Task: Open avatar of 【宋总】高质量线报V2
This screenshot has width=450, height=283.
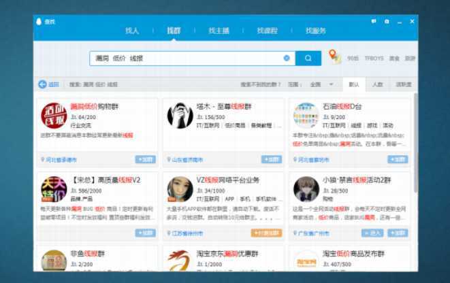Action: click(54, 189)
